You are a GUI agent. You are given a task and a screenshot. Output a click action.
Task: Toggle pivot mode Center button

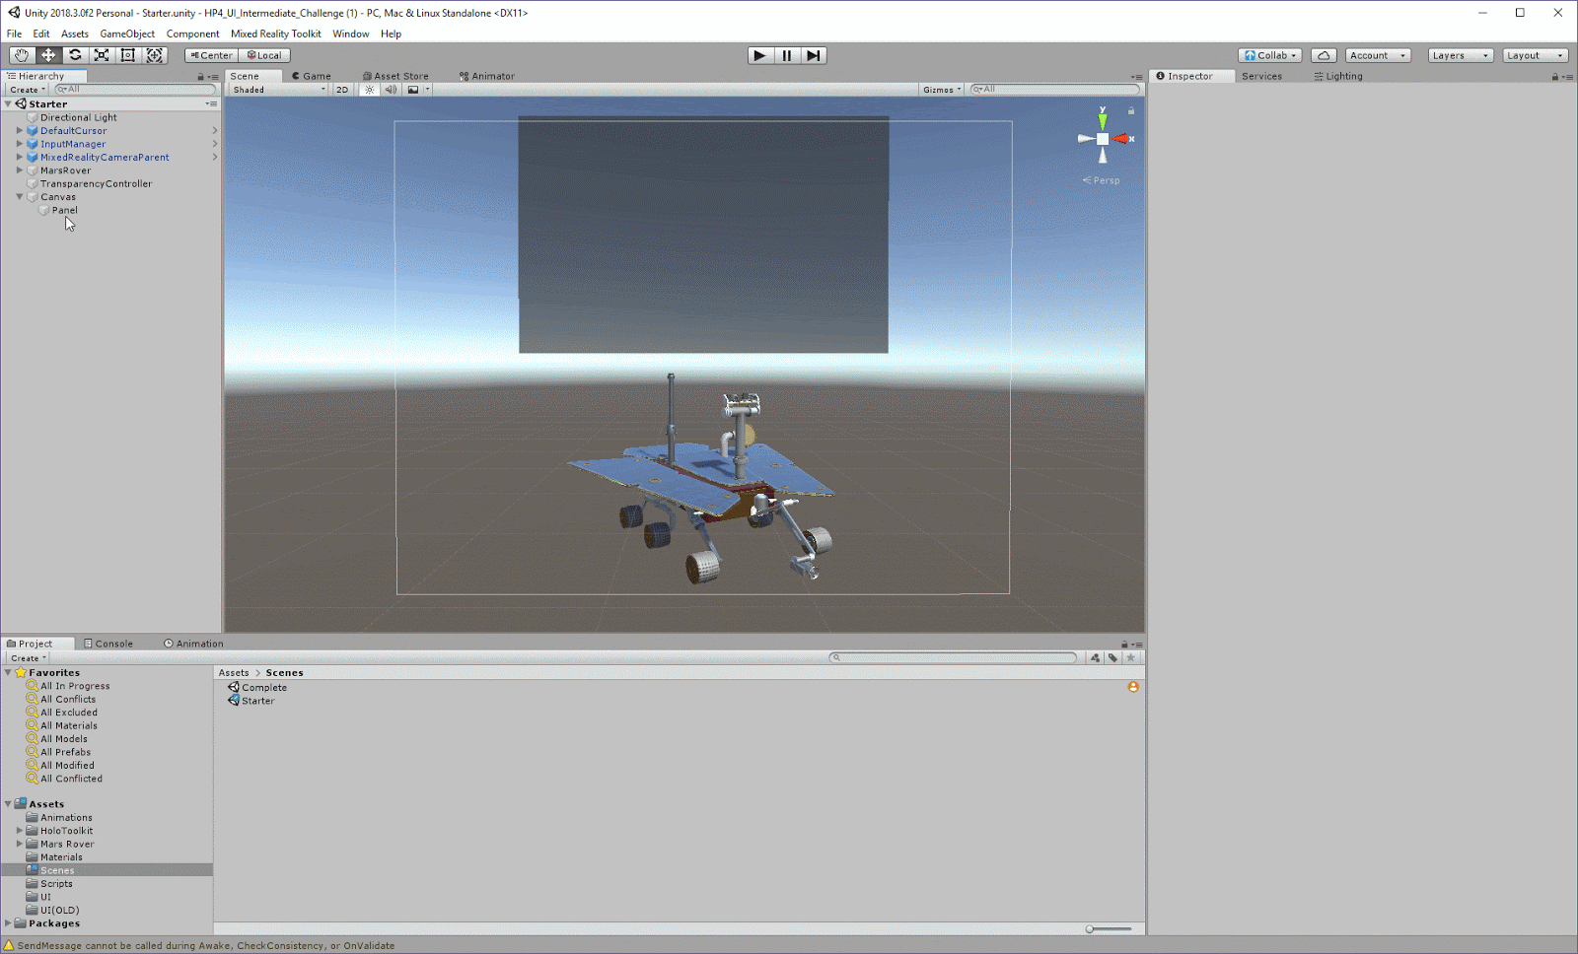pos(211,55)
